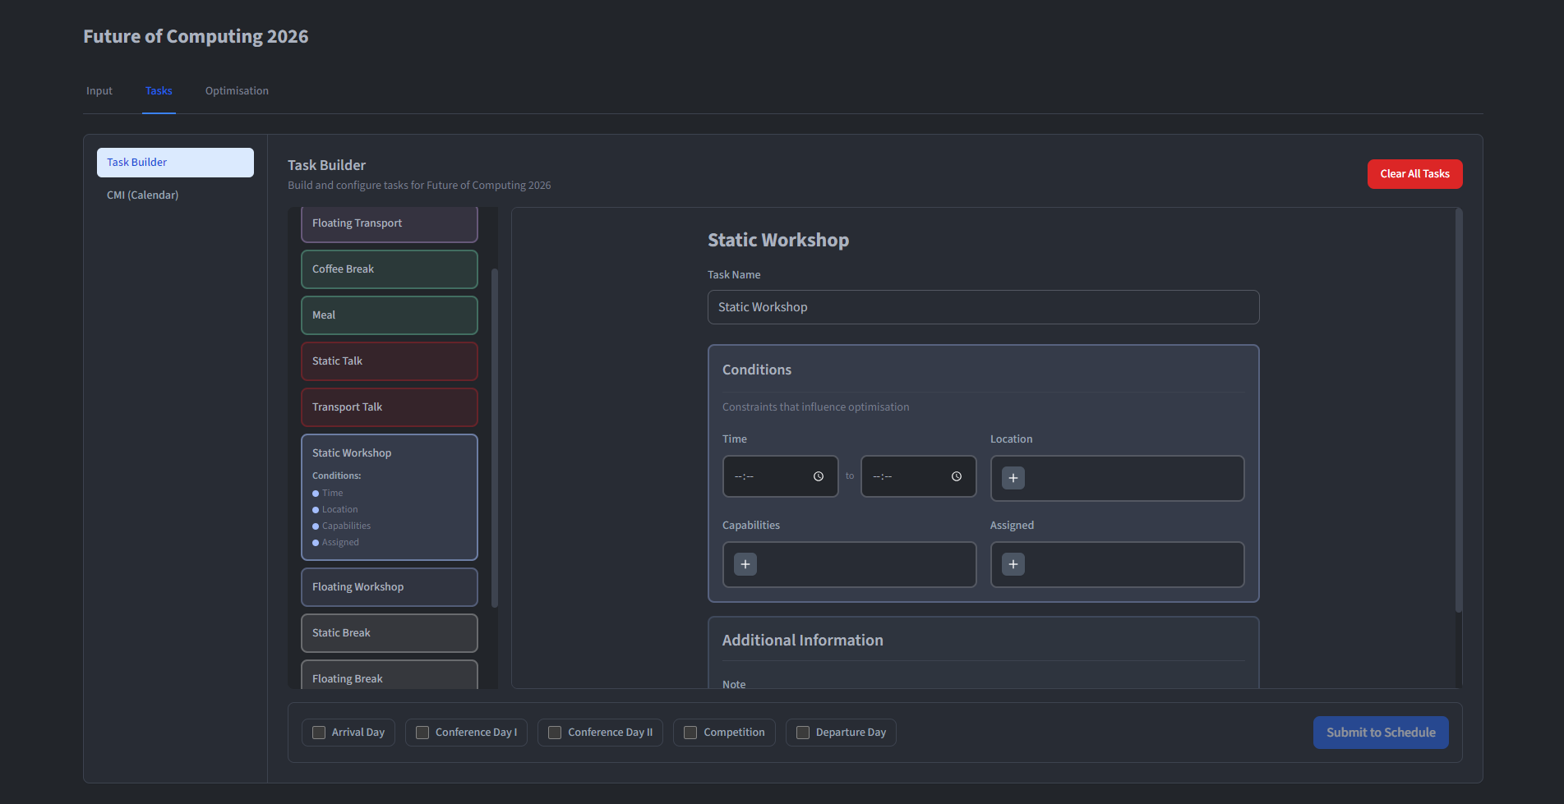Open Task Builder in the sidebar
The height and width of the screenshot is (804, 1564).
point(175,163)
